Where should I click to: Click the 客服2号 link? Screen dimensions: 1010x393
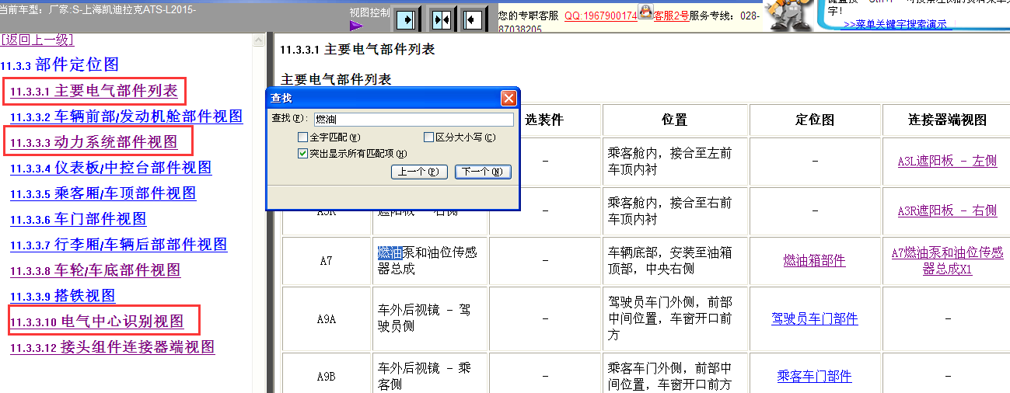671,15
